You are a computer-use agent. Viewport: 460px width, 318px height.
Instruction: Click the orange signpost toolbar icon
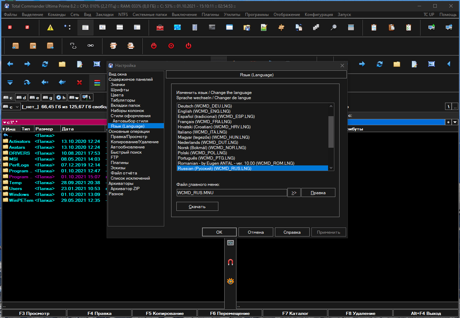(282, 27)
